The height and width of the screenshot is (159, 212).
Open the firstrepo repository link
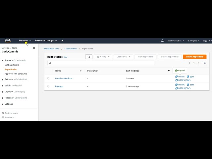[x=59, y=86]
